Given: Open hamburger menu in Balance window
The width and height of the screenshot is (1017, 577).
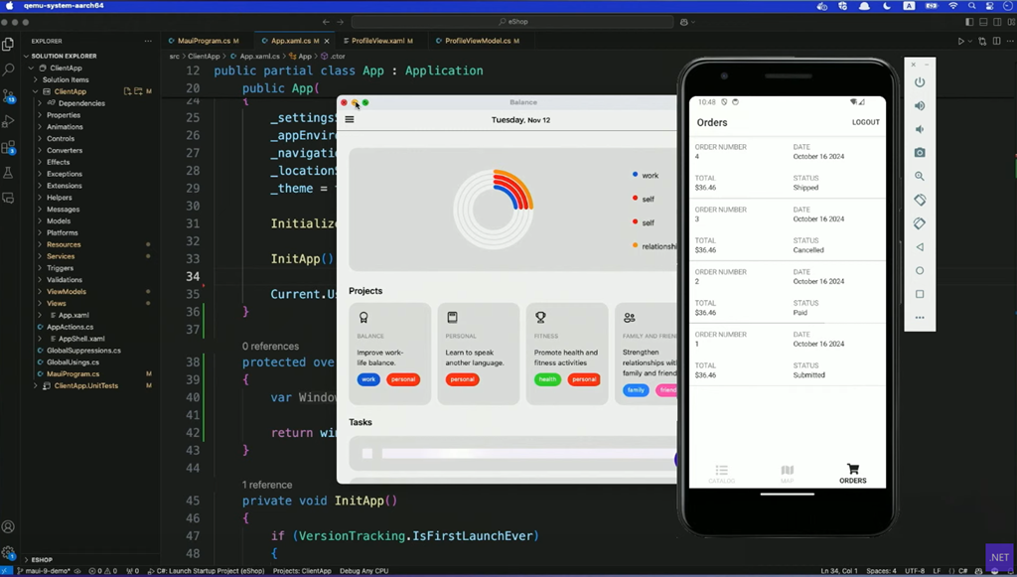Looking at the screenshot, I should pyautogui.click(x=350, y=119).
